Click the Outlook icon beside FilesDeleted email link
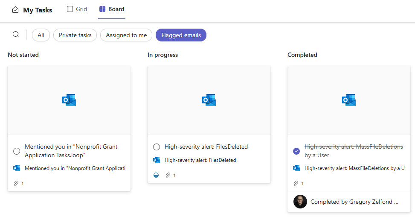The image size is (415, 217). (157, 160)
